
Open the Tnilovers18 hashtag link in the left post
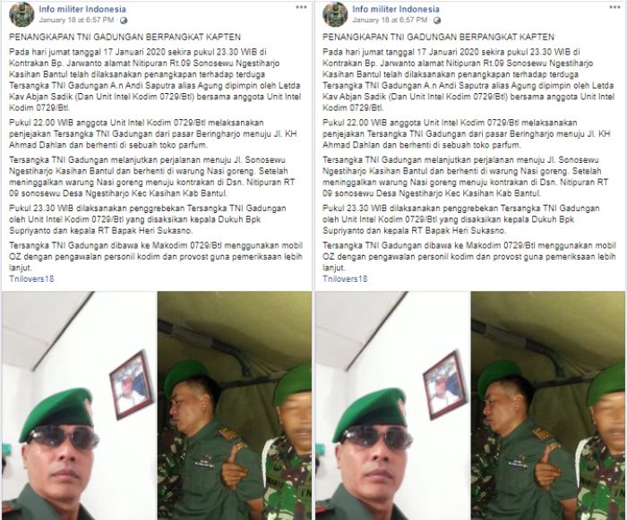click(31, 278)
